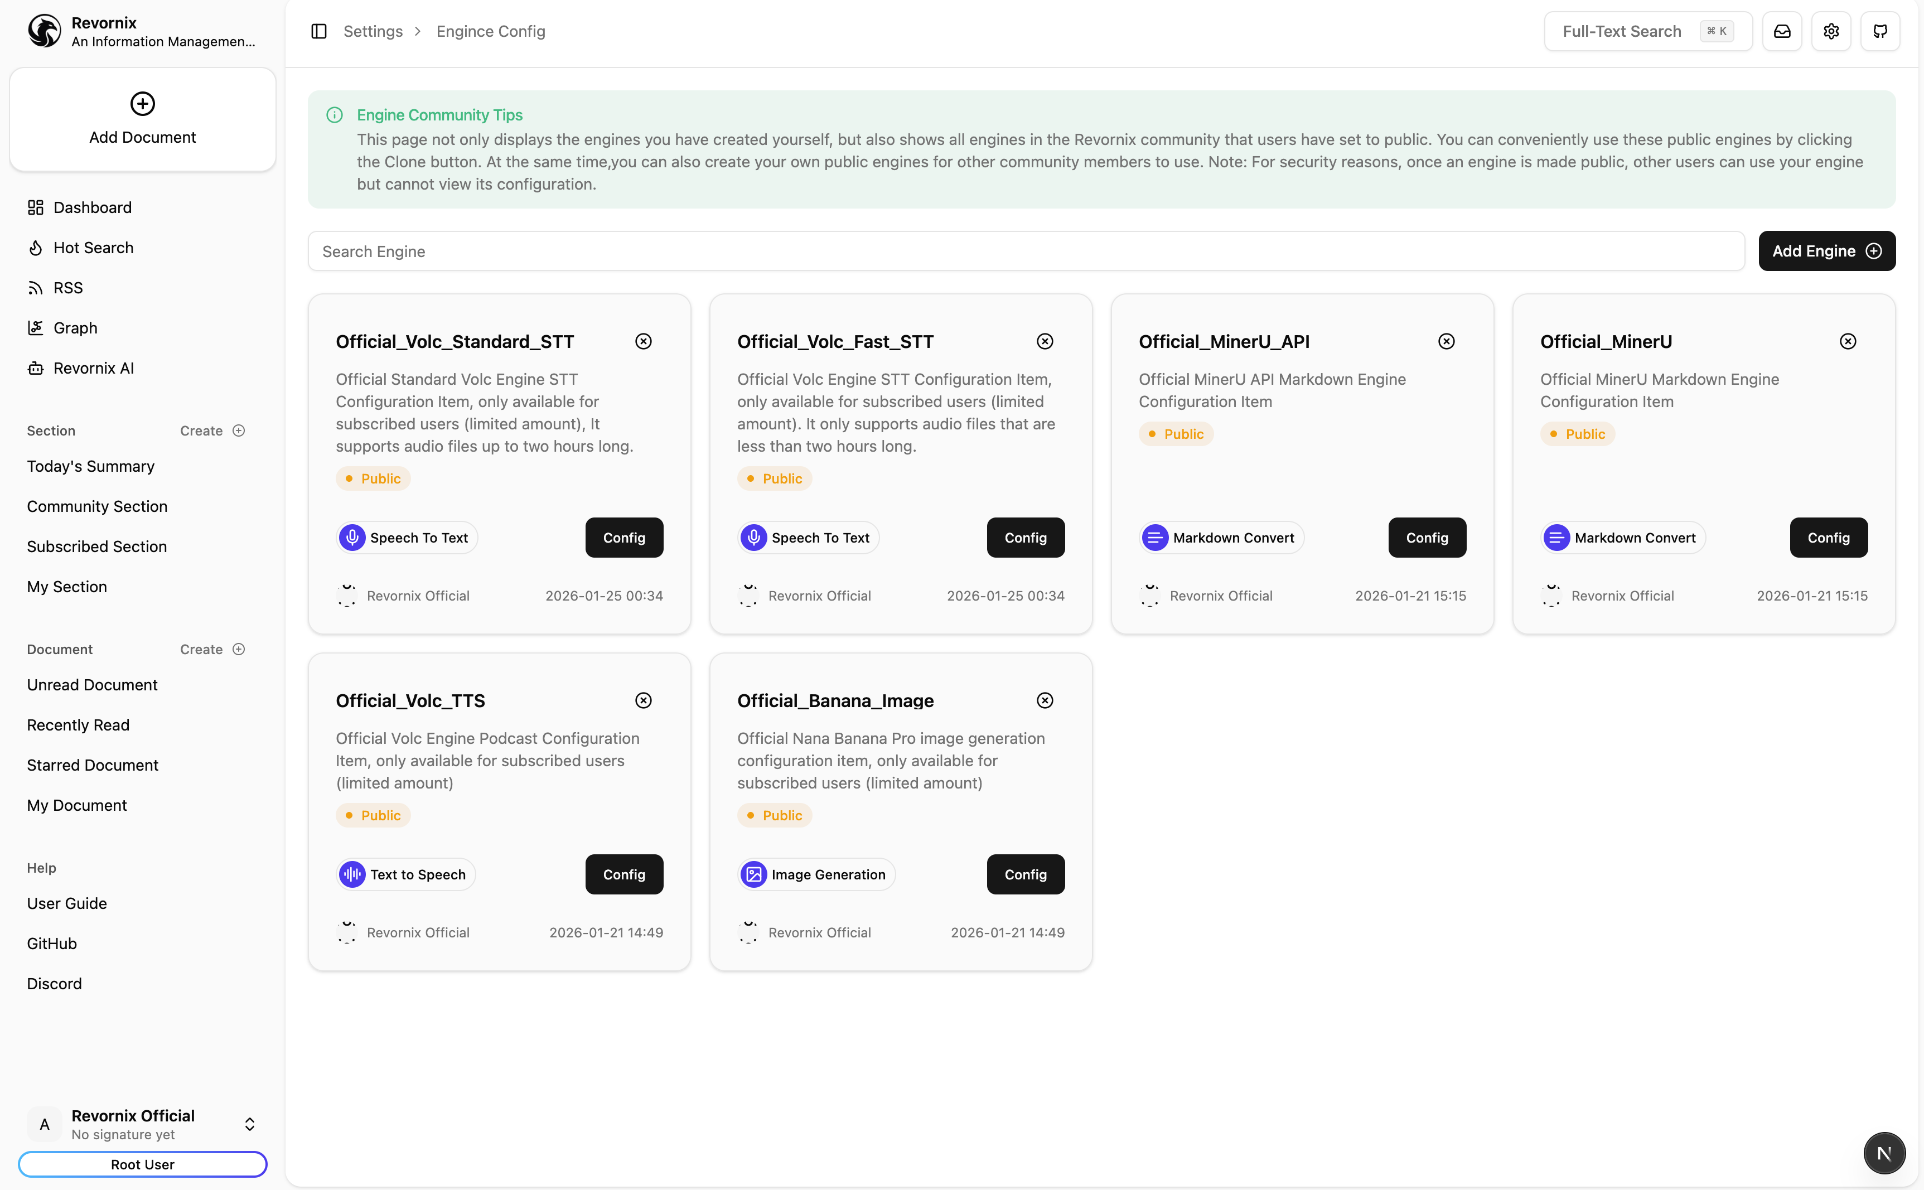Click Config on the Official_Volc_TTS card
Screen dimensions: 1924x1190
pos(623,874)
